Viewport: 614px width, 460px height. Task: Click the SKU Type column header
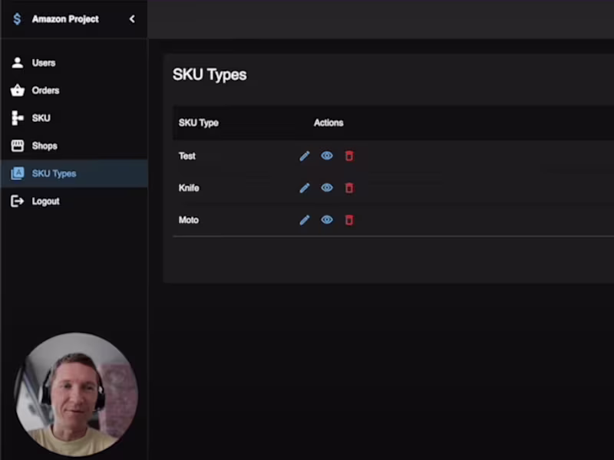(199, 123)
